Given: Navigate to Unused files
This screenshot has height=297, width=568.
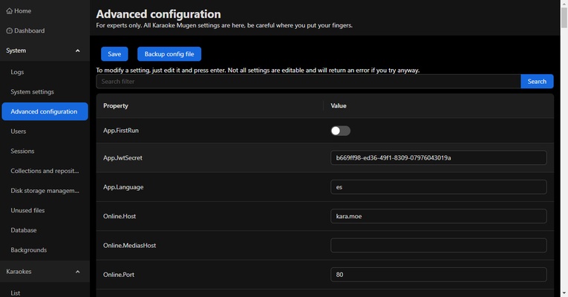Looking at the screenshot, I should [27, 211].
